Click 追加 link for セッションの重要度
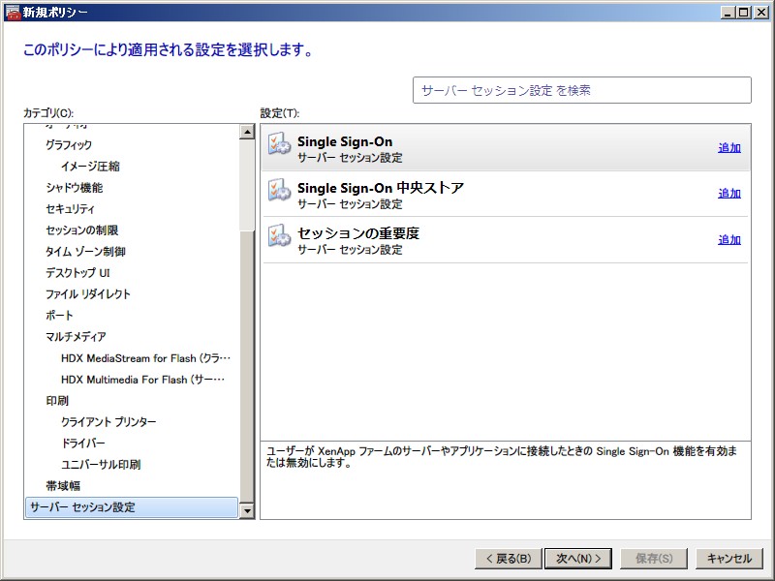 [x=728, y=240]
